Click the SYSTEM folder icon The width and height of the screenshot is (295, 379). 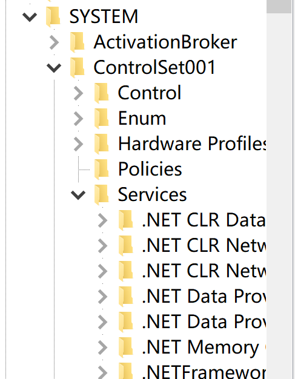click(53, 16)
